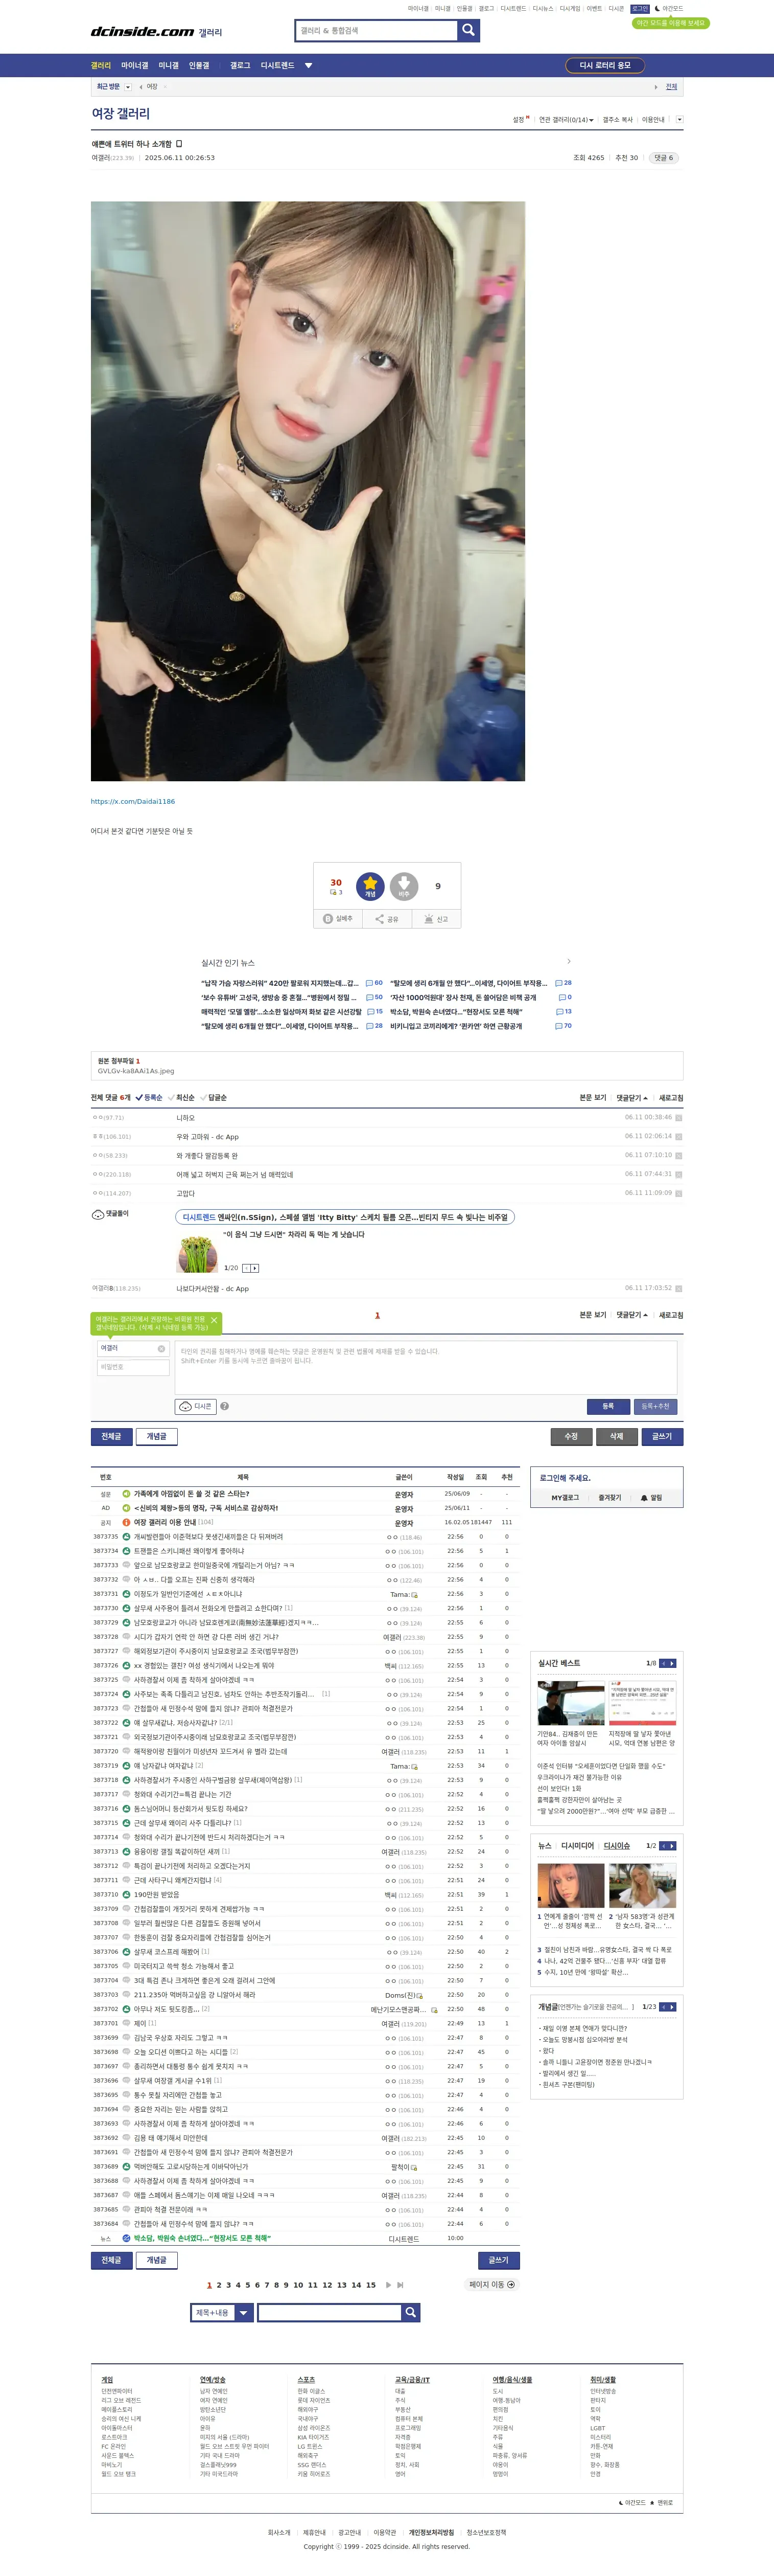The height and width of the screenshot is (2576, 774).
Task: Go to page 5 in pagination
Action: tap(248, 2284)
